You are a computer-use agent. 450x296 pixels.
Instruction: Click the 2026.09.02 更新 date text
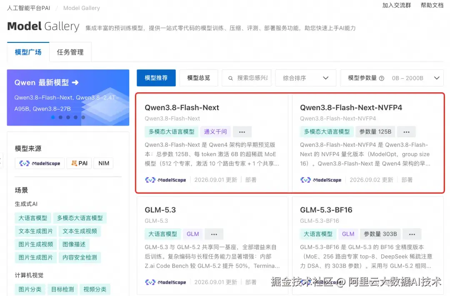click(x=371, y=180)
